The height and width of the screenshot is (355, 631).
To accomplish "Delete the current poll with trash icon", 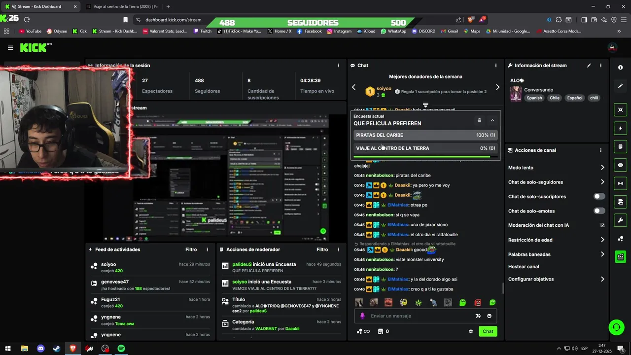I will click(479, 120).
